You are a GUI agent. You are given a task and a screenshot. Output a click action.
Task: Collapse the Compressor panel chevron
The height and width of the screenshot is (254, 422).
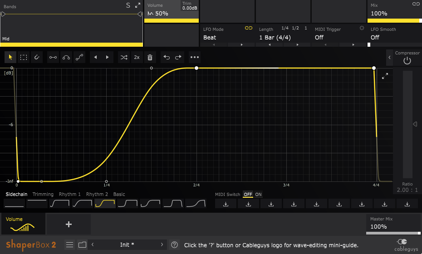389,57
